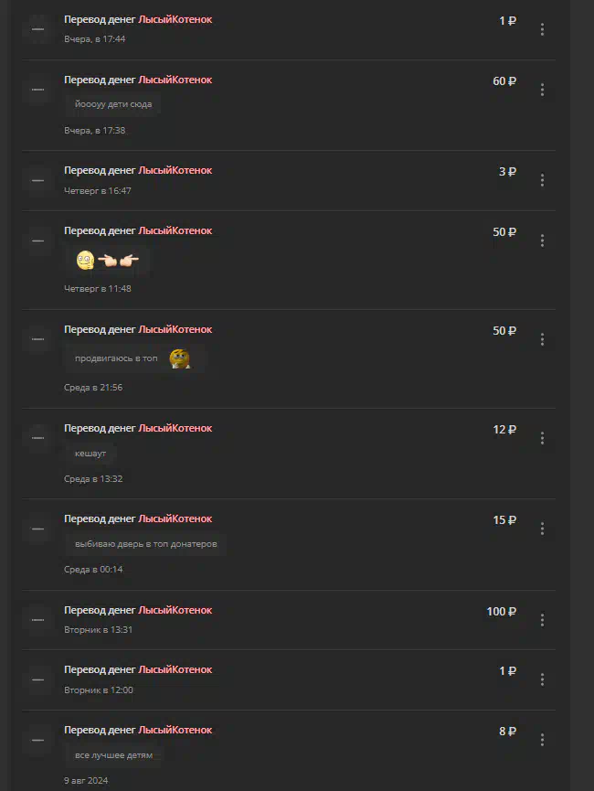Open ЛысыйКотенок link in the 9 авг 2024 entry
This screenshot has height=791, width=594.
175,730
